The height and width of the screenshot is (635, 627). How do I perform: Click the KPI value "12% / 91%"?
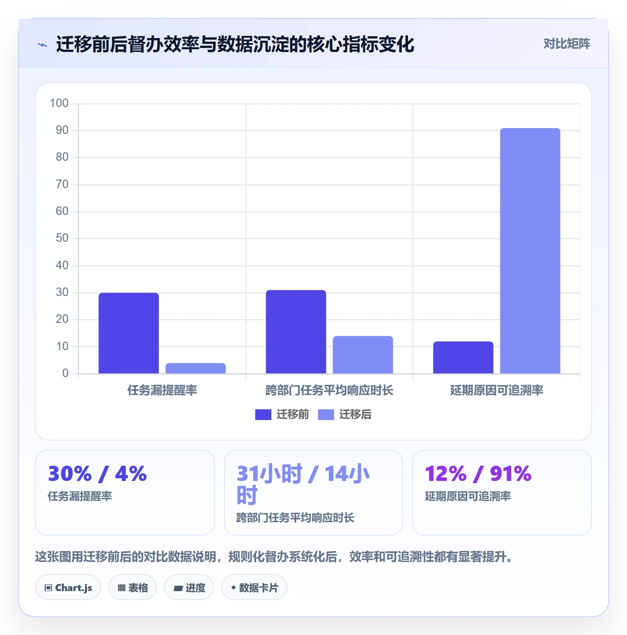(478, 474)
